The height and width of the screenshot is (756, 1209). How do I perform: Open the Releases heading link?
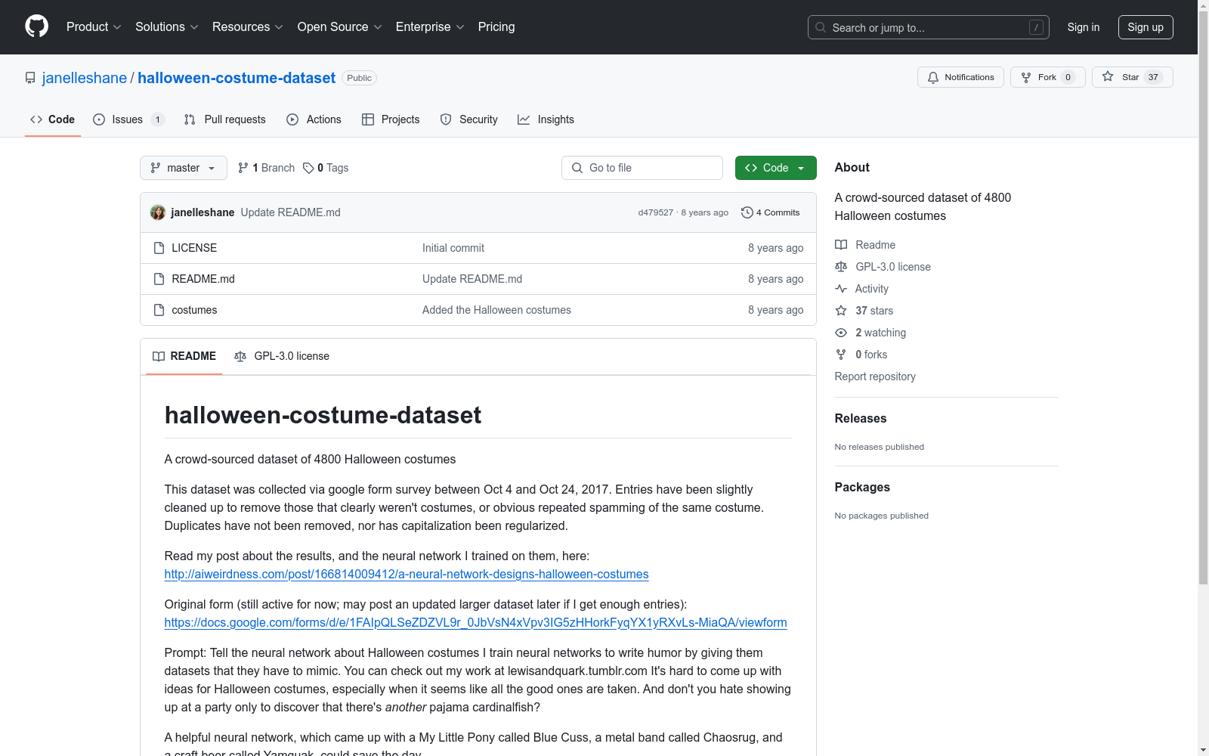click(x=861, y=418)
